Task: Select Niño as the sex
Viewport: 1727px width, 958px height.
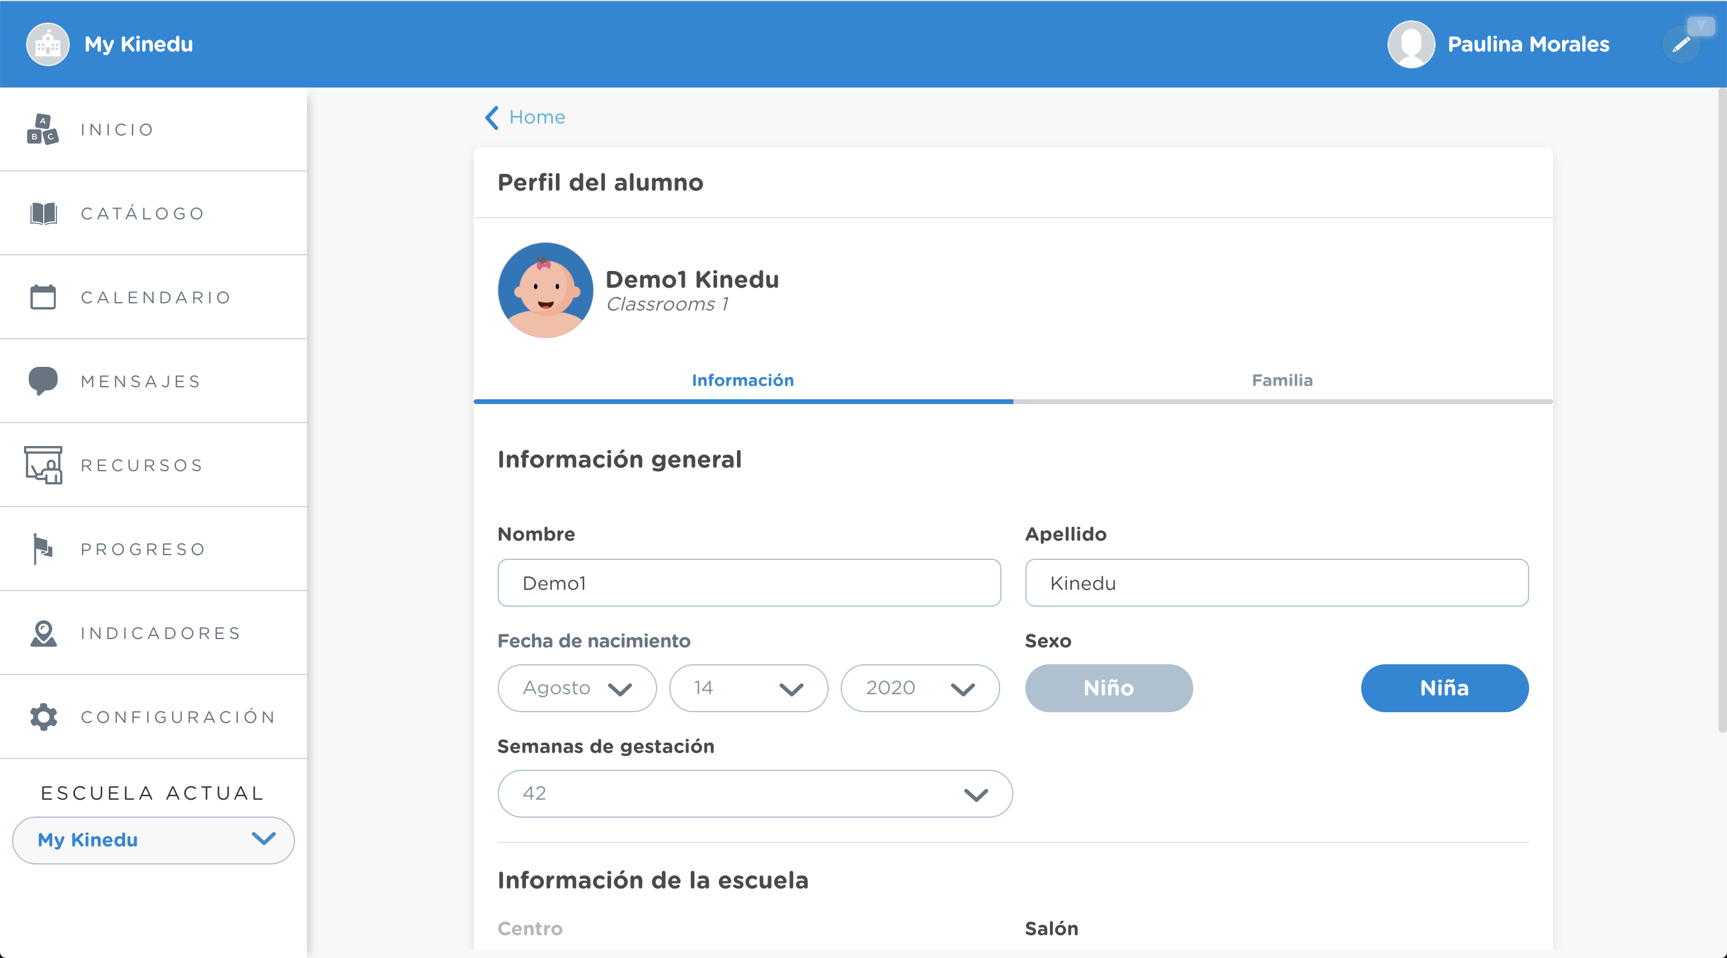Action: pyautogui.click(x=1109, y=688)
